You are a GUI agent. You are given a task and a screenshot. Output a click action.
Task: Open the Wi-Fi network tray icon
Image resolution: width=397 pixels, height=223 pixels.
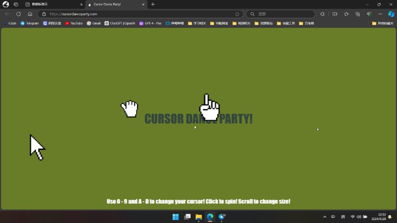click(x=352, y=217)
